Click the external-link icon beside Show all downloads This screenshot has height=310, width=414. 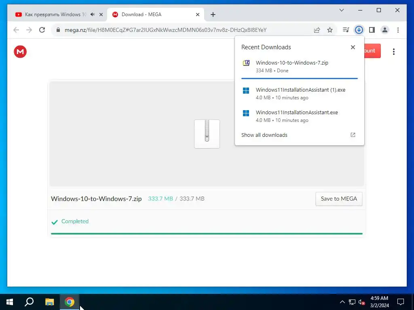[353, 135]
